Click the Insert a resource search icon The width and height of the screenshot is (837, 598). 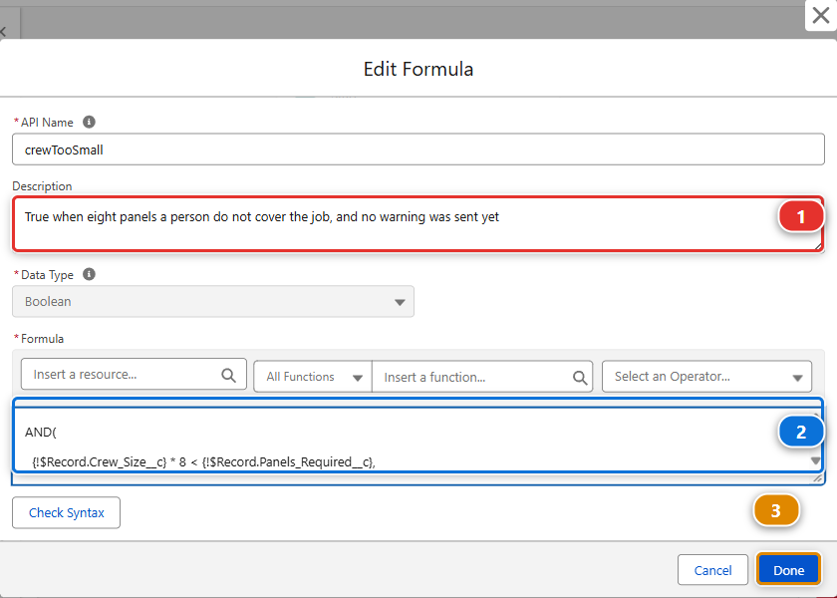coord(228,375)
